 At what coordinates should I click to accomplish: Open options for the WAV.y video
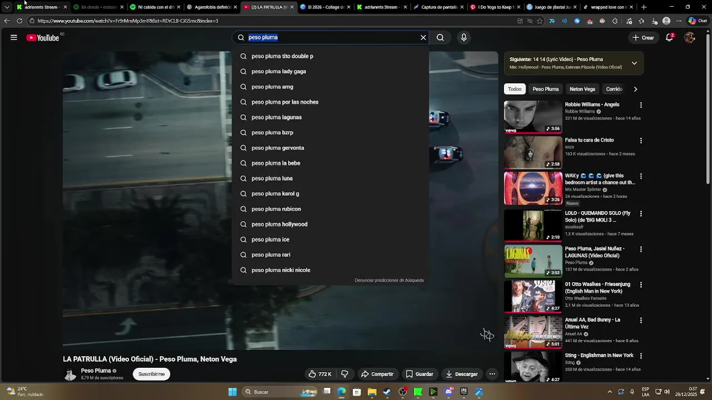(641, 176)
